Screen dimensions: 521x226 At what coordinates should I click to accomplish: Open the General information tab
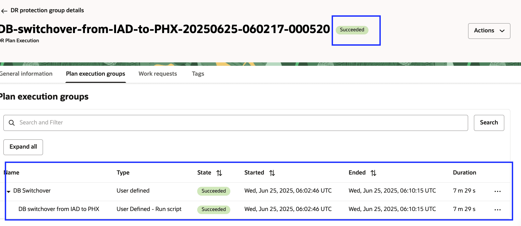point(26,74)
